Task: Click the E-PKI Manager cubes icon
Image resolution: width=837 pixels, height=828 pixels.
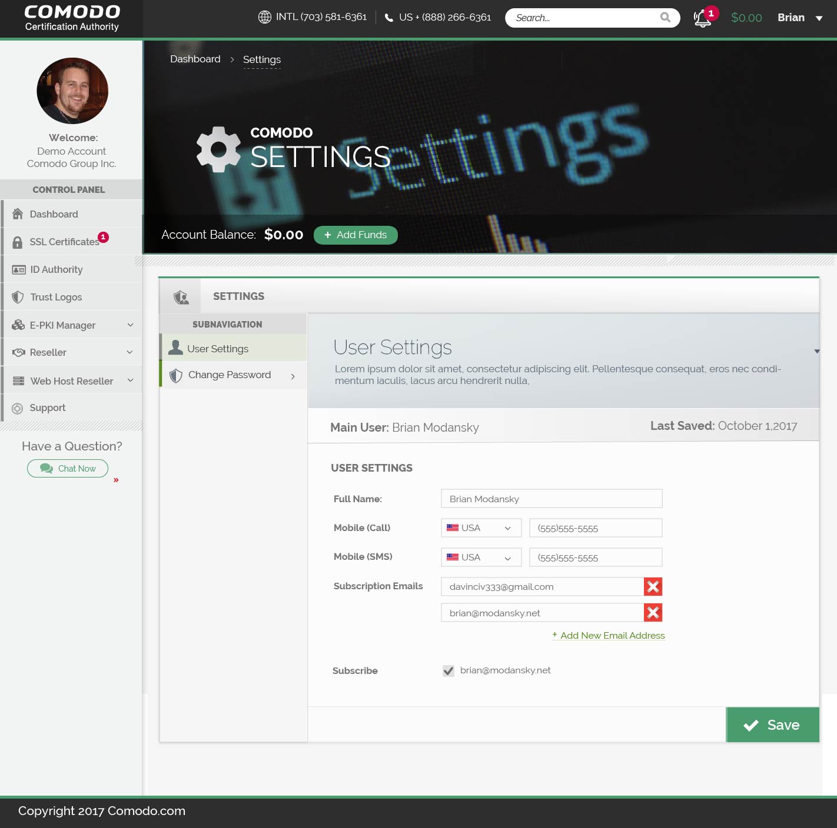Action: pyautogui.click(x=18, y=325)
